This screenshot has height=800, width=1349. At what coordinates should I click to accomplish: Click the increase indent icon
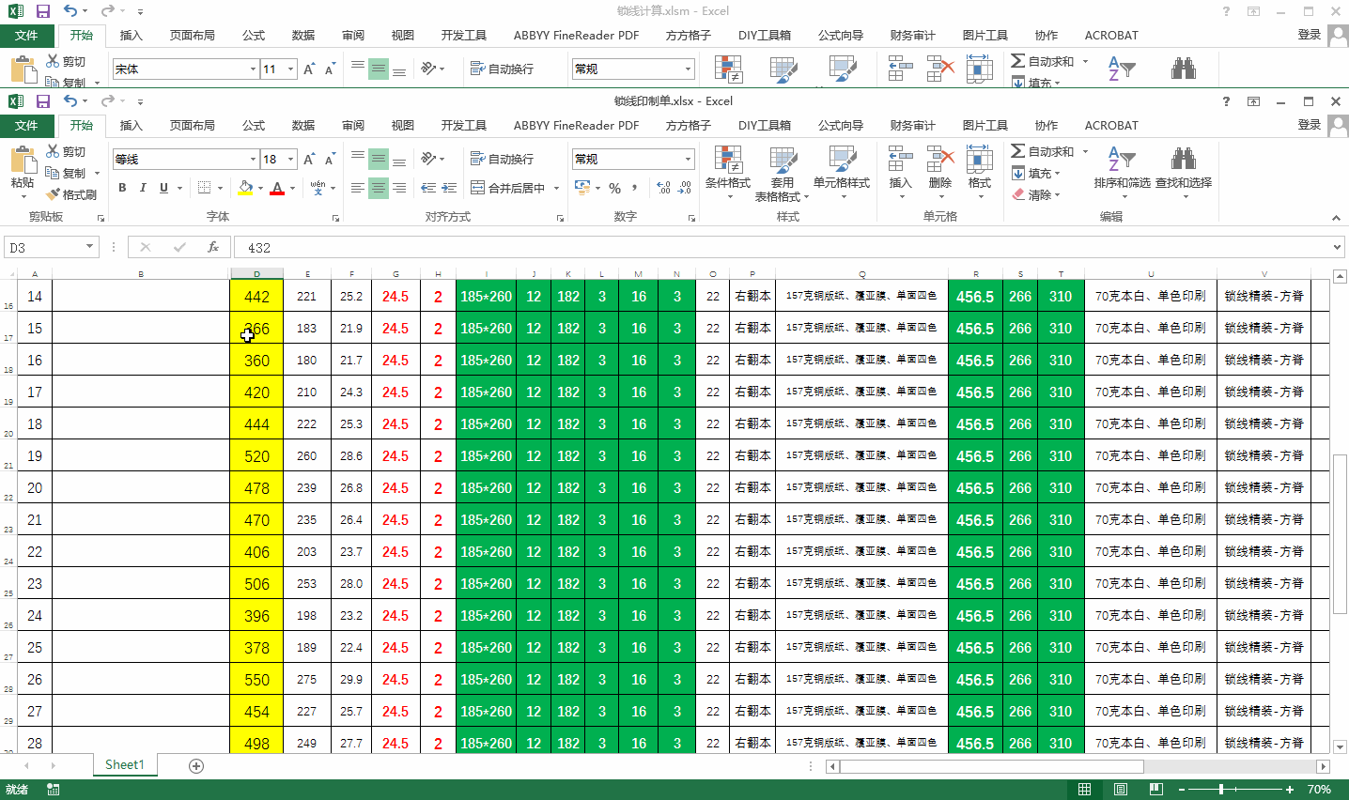[450, 188]
